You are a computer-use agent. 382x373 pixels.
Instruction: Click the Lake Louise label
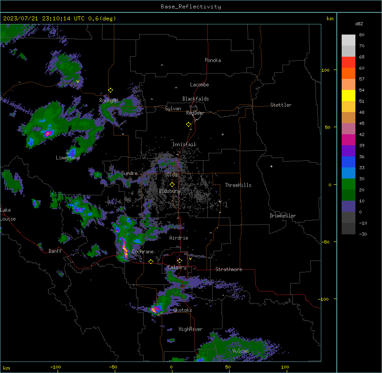tap(8, 214)
